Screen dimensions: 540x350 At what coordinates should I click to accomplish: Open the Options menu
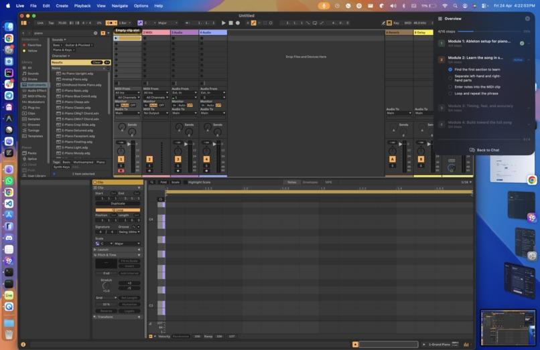pos(141,6)
